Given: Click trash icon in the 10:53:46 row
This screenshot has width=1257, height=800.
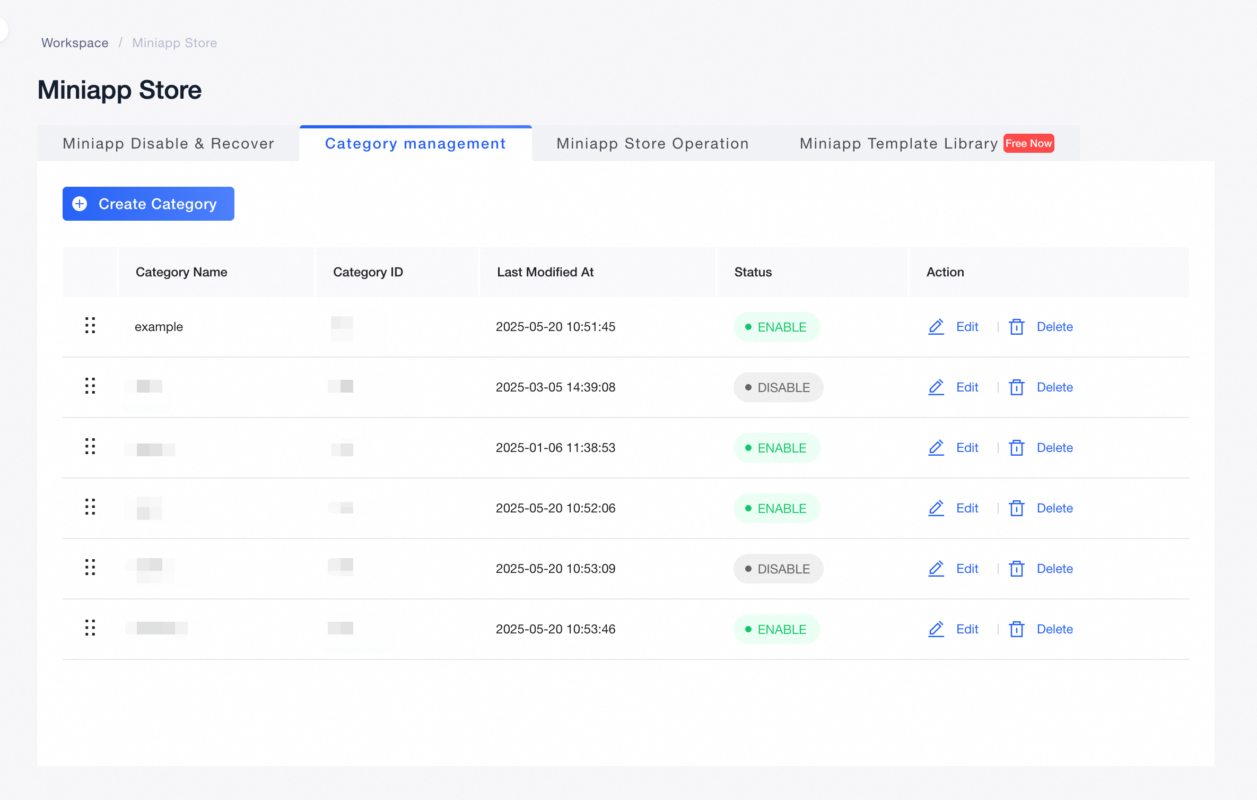Looking at the screenshot, I should (x=1017, y=629).
